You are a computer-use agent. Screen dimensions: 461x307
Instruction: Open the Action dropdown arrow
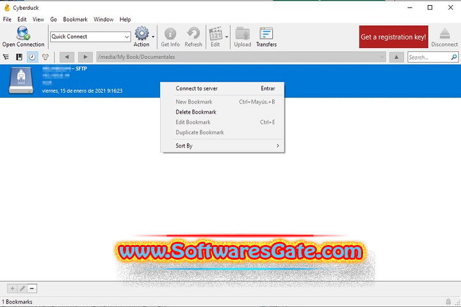[x=153, y=36]
